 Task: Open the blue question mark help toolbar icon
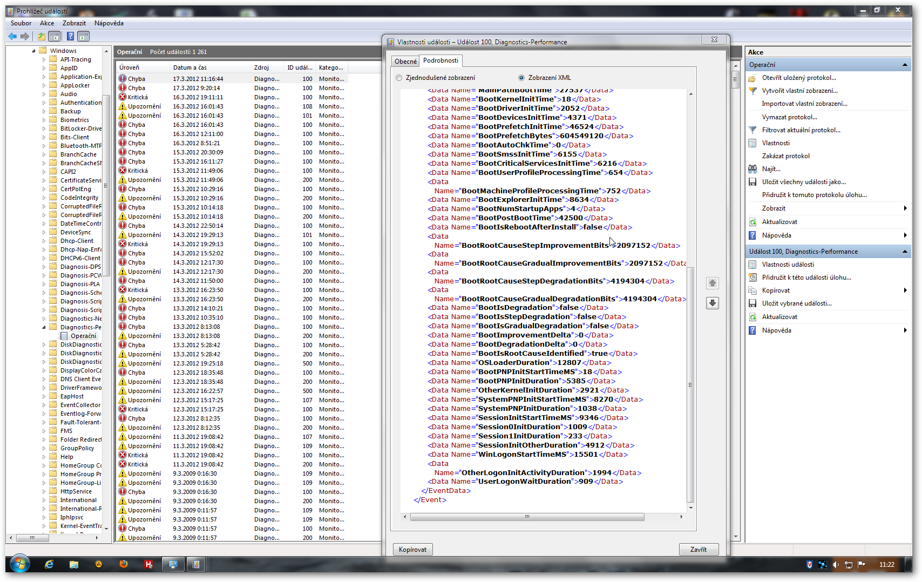click(70, 36)
